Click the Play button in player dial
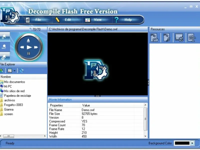The width and height of the screenshot is (200, 150). click(x=29, y=47)
